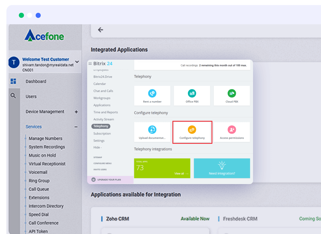Click View all apps link
The height and width of the screenshot is (234, 321).
pos(181,174)
